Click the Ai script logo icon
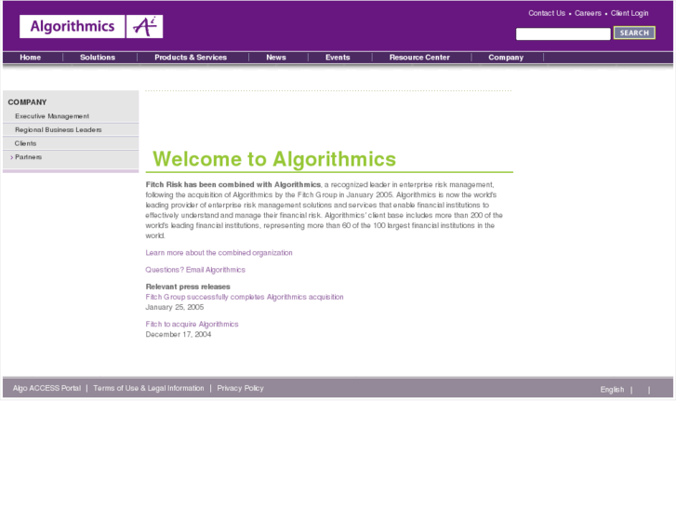The width and height of the screenshot is (676, 507). [144, 27]
